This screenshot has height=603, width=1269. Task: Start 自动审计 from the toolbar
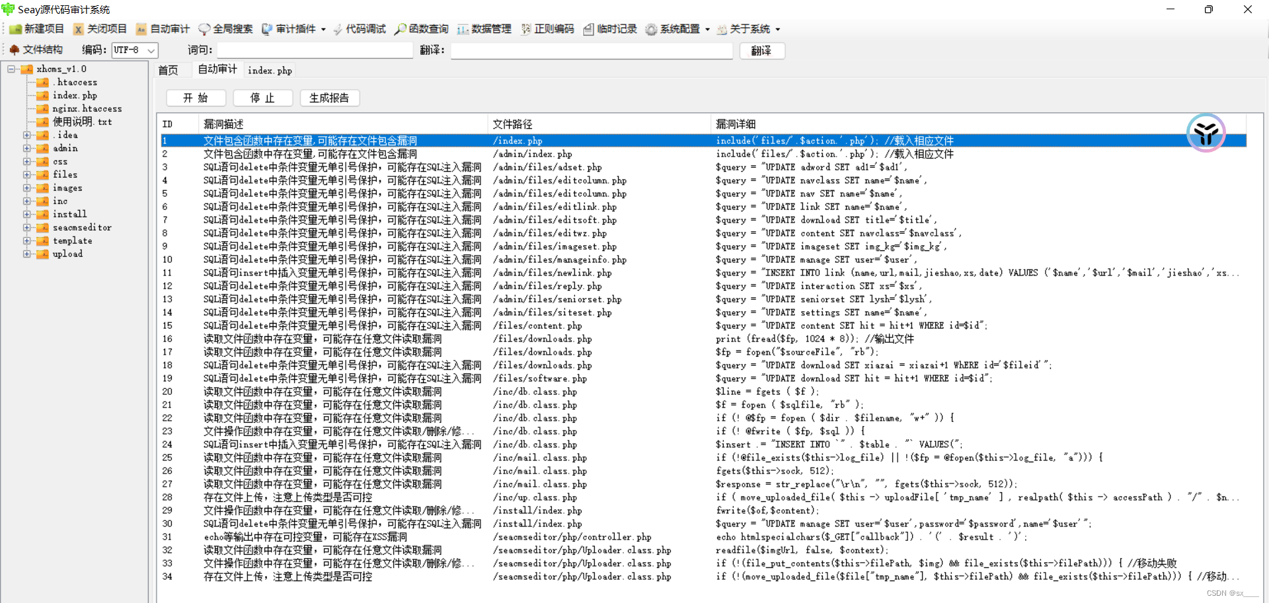pyautogui.click(x=163, y=29)
